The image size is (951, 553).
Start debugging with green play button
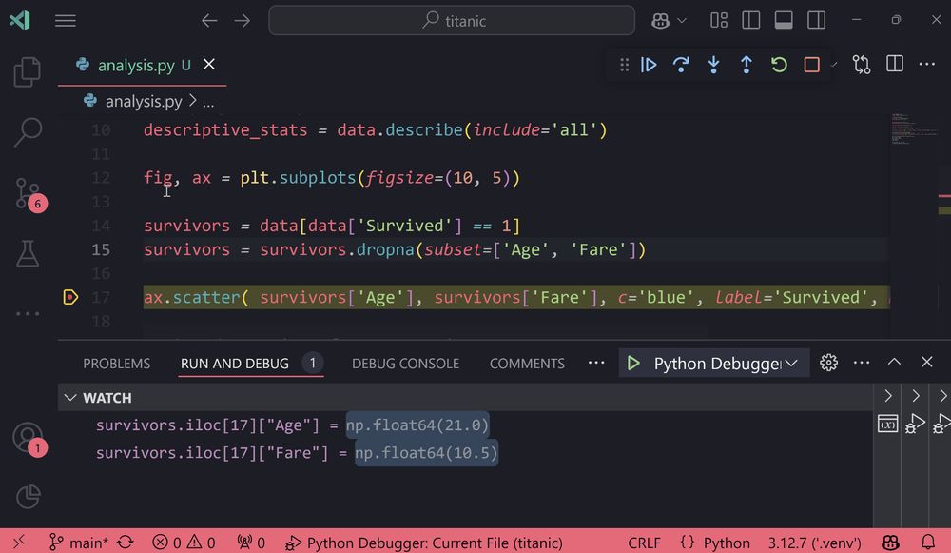(633, 363)
